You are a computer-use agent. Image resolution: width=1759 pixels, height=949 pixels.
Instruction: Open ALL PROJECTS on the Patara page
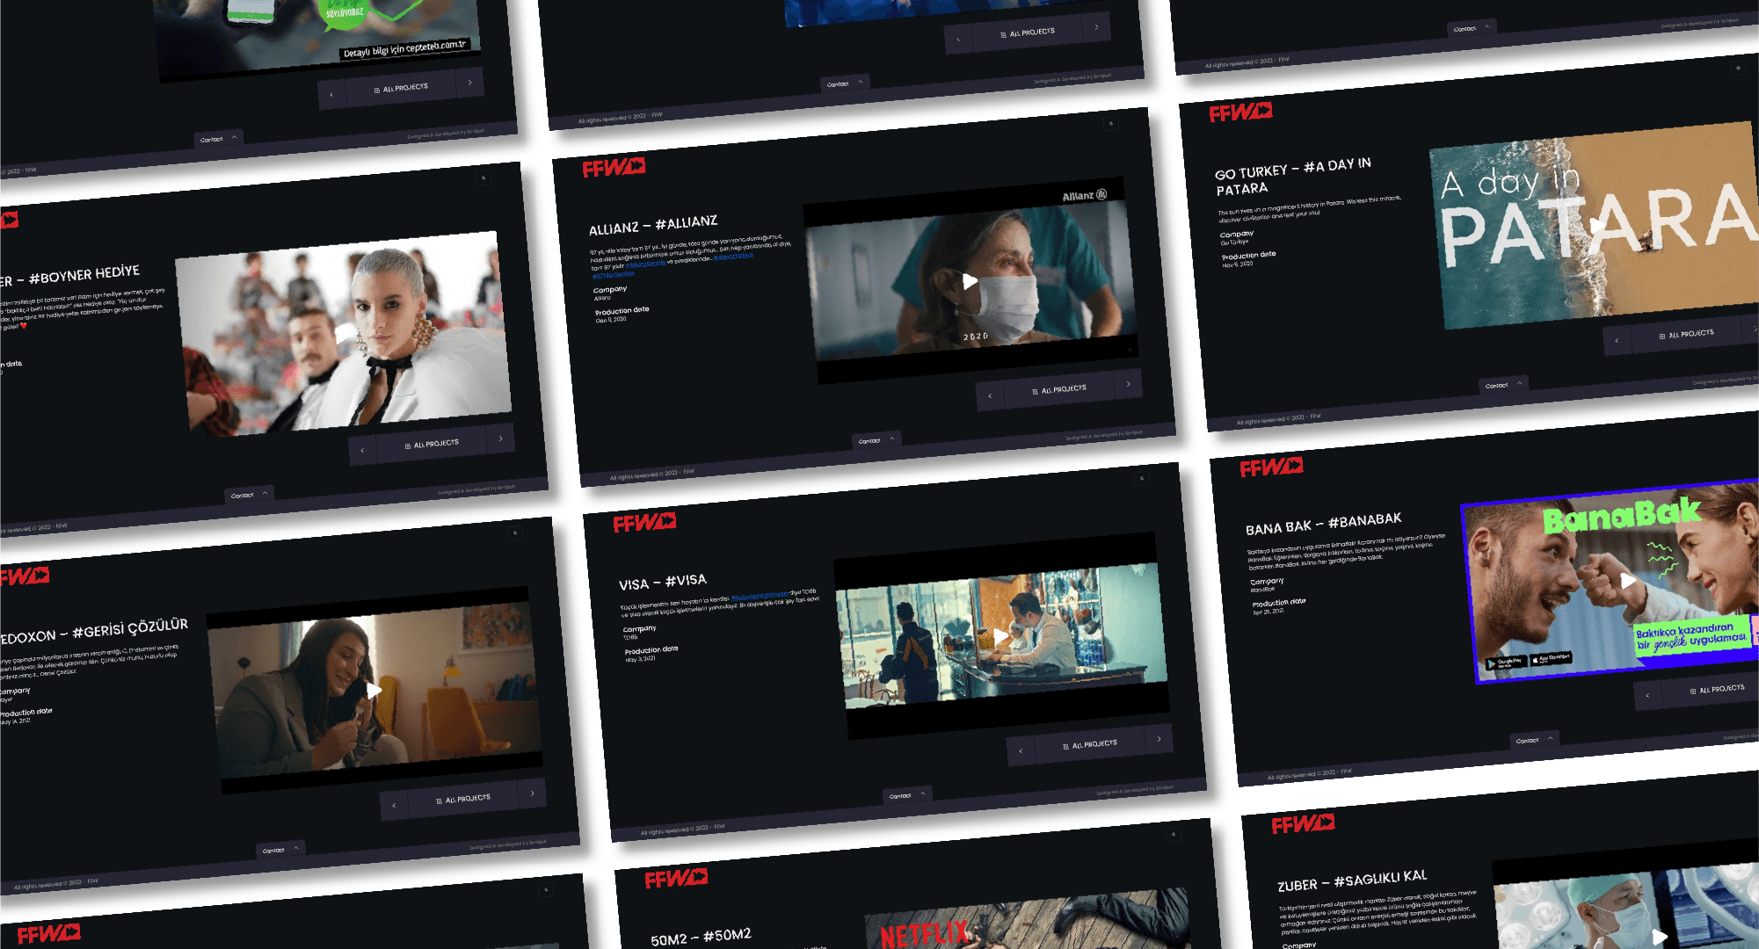coord(1692,332)
